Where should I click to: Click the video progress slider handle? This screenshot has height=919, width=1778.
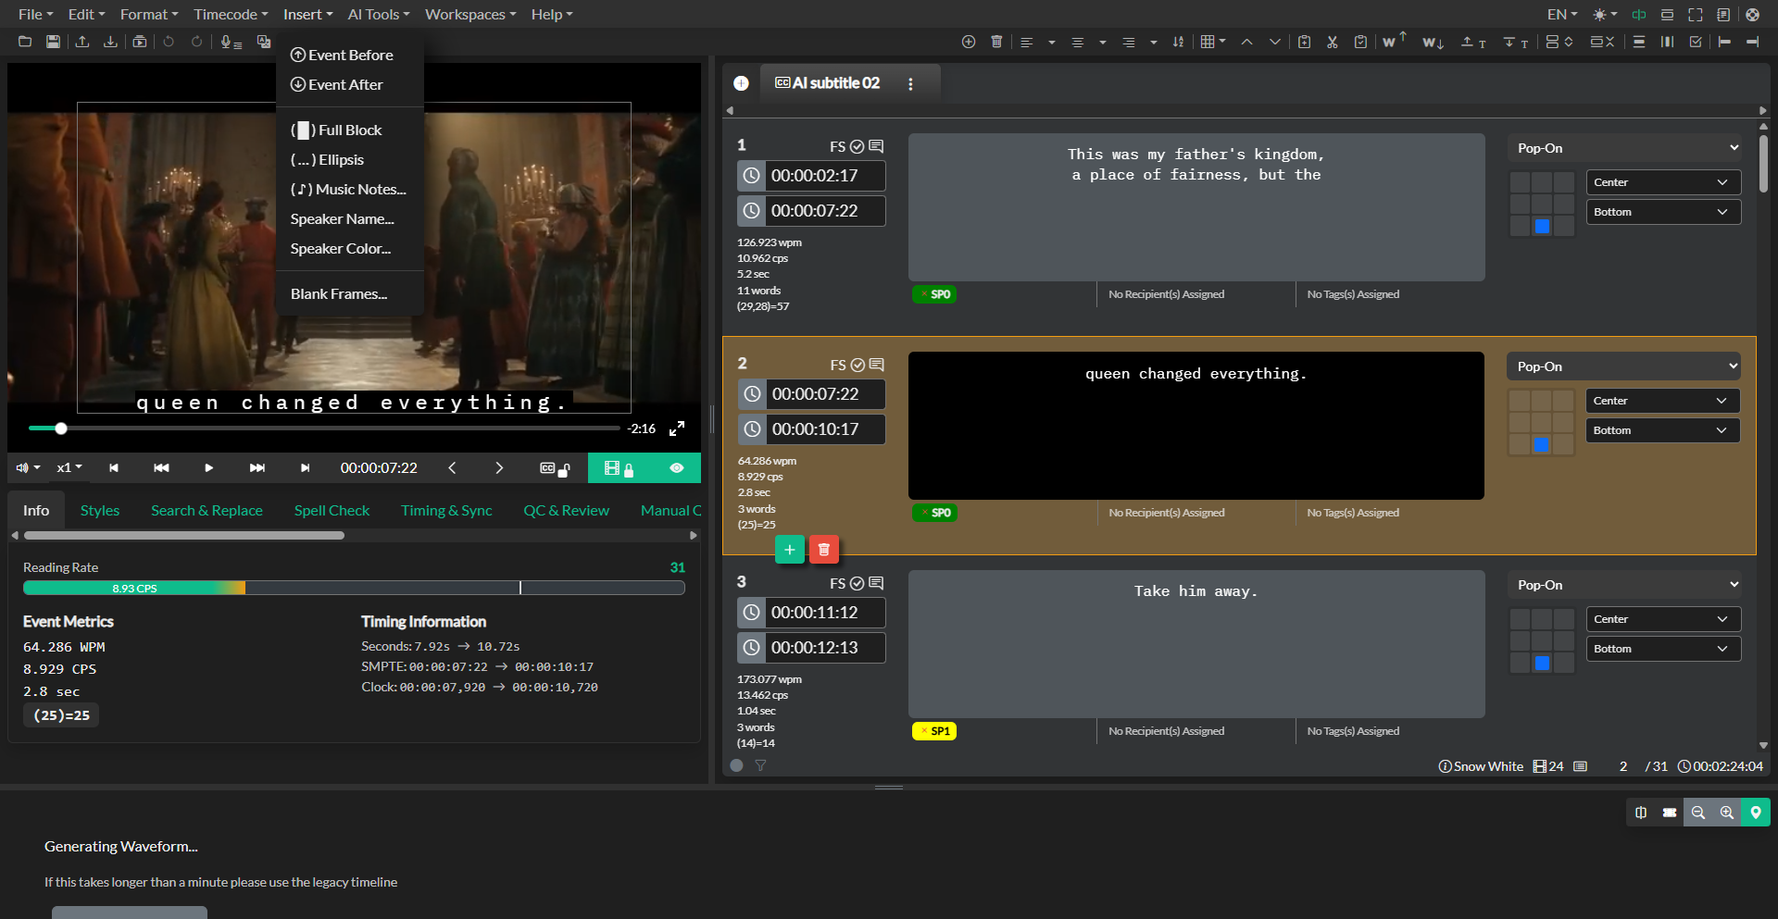click(61, 428)
